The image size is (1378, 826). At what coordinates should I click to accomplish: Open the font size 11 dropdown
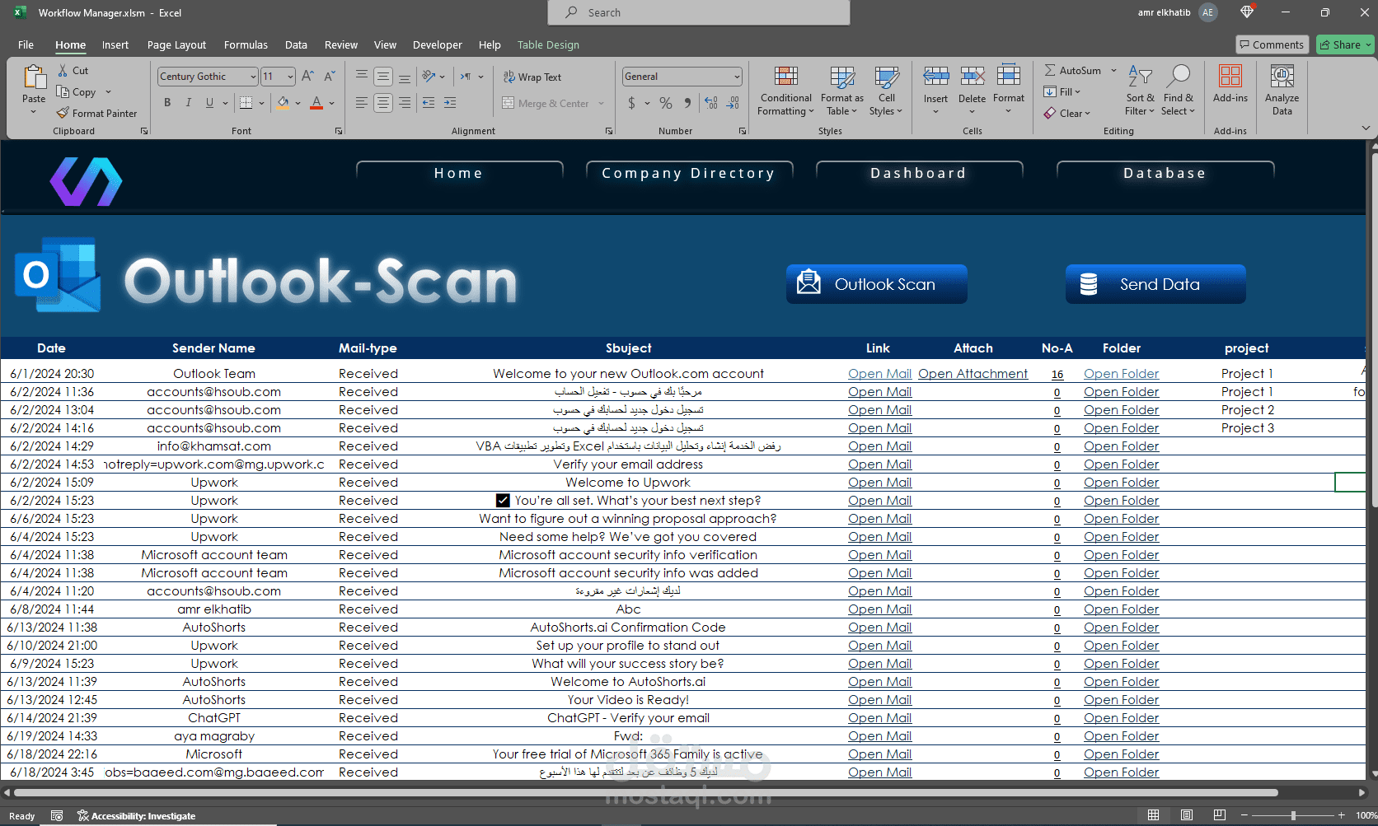pyautogui.click(x=290, y=77)
